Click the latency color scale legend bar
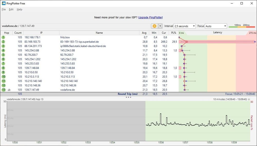Viewport: 257px width, 146px height. (x=242, y=27)
